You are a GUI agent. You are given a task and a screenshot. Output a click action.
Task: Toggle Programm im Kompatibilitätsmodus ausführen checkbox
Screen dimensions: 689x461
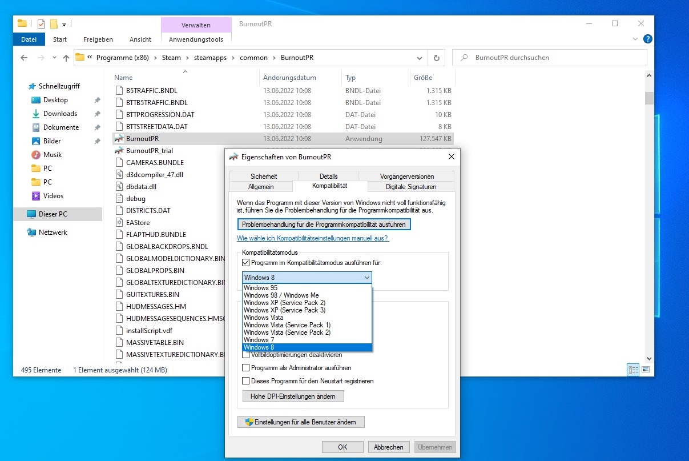click(246, 262)
